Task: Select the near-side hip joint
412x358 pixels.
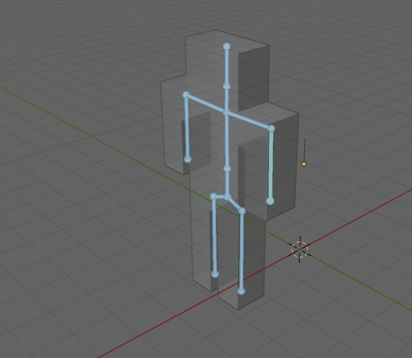Action: pos(242,211)
